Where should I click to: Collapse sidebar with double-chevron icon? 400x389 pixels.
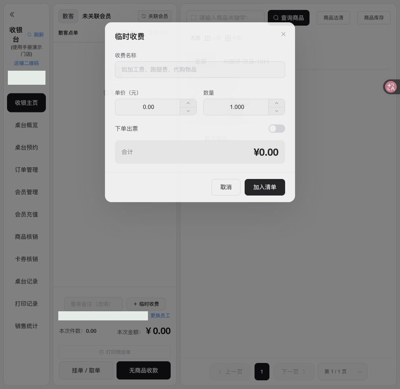pos(12,14)
